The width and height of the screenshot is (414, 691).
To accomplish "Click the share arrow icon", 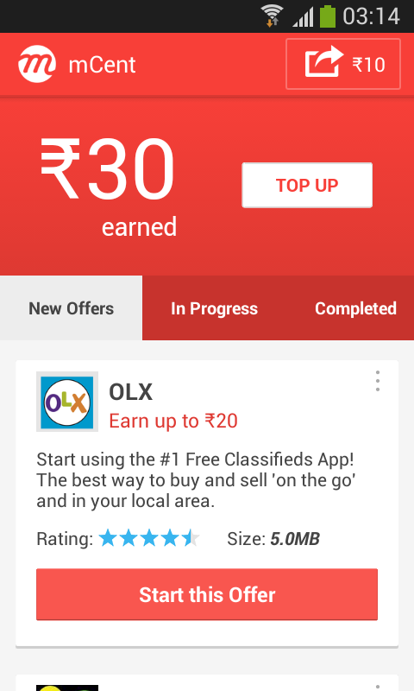I will coord(324,61).
